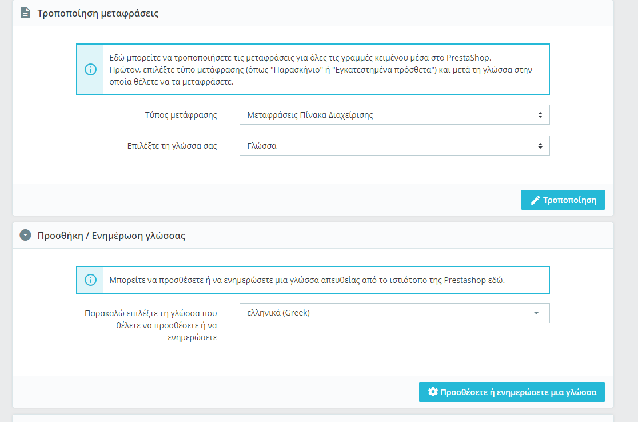Click the Τροποποίηση button
The width and height of the screenshot is (638, 422).
click(x=563, y=200)
